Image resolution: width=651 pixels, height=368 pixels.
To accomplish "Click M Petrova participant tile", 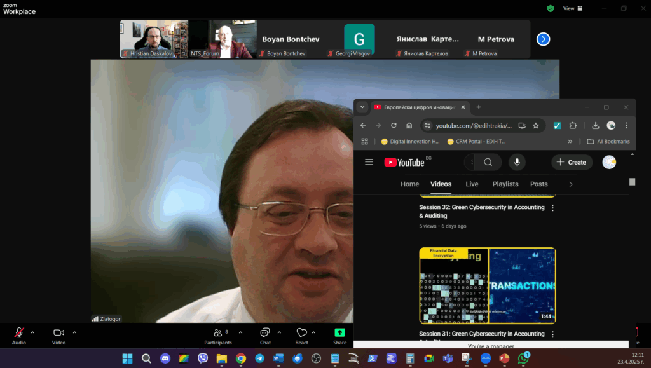I will (496, 39).
